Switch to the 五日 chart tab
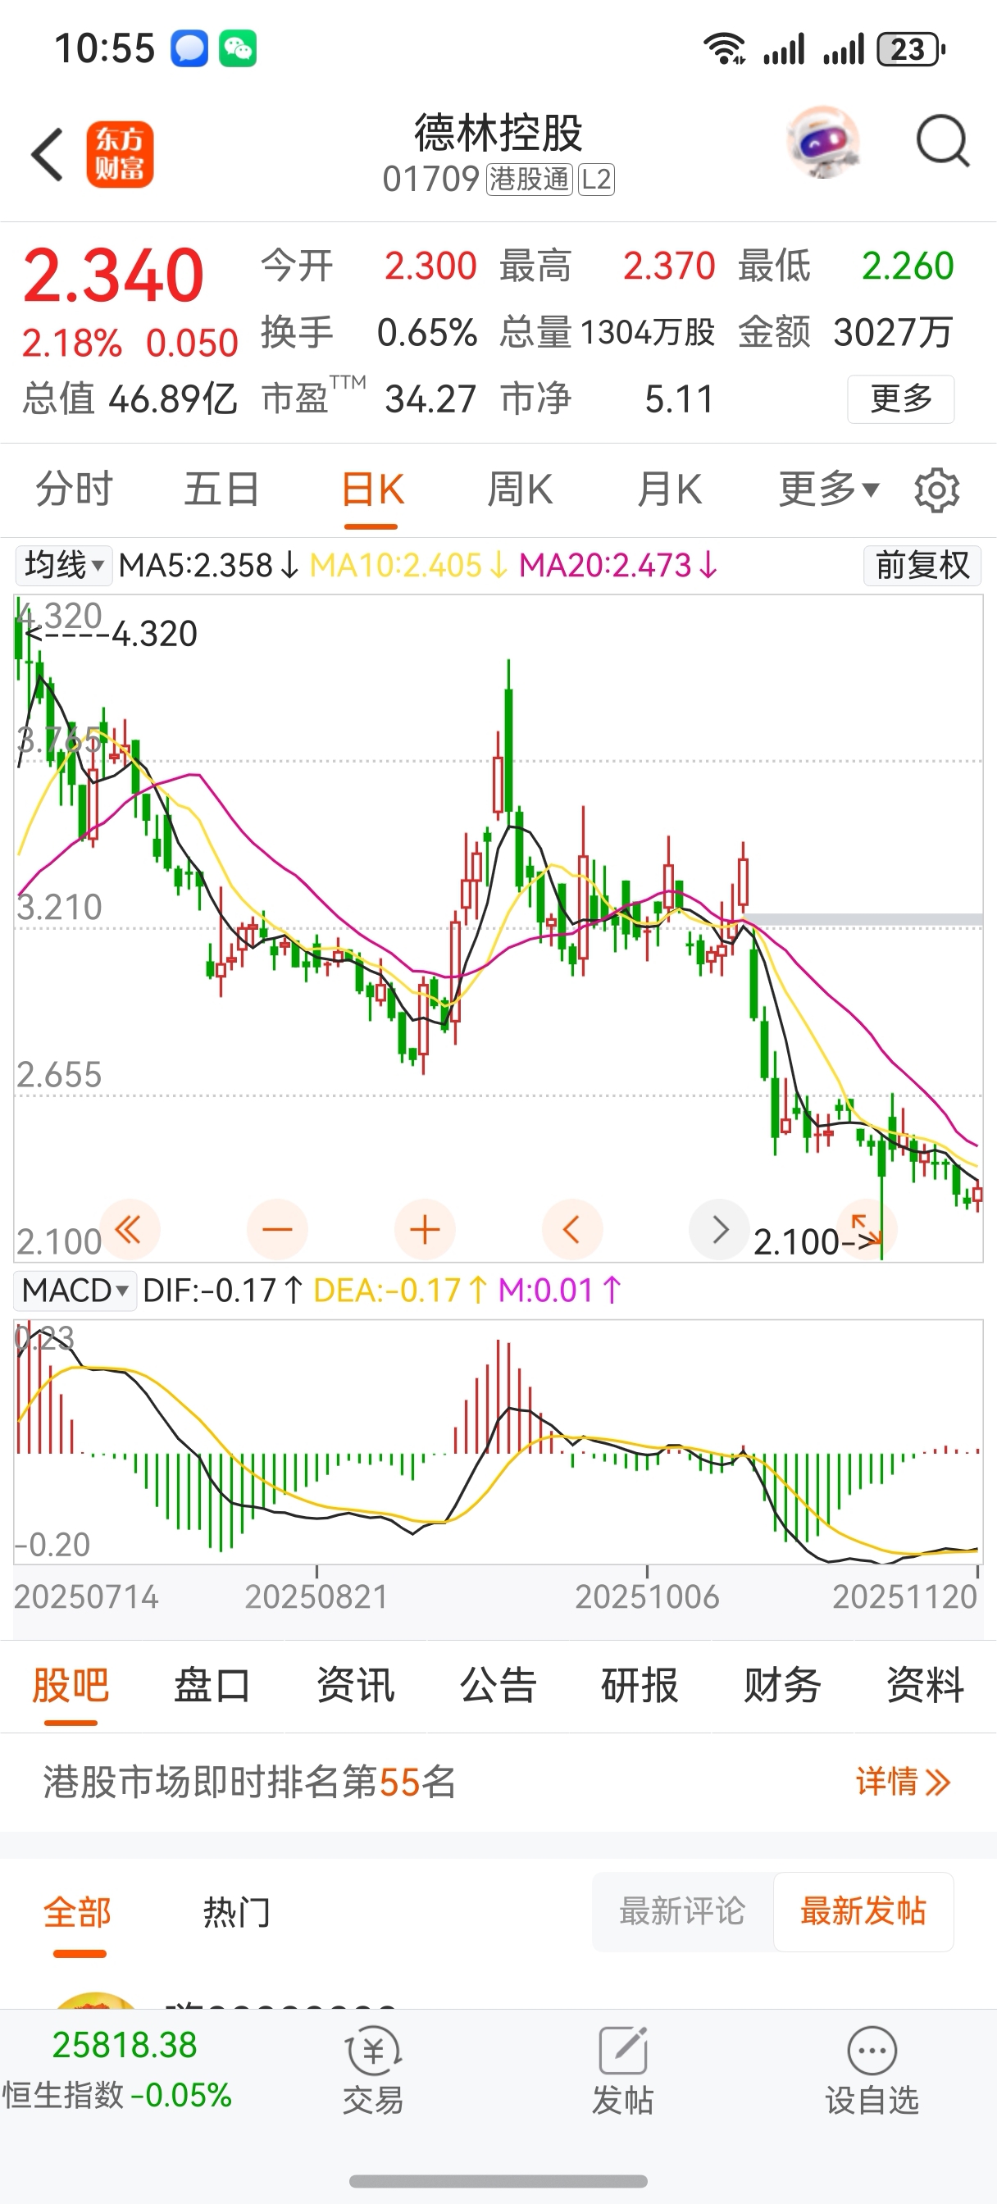The width and height of the screenshot is (997, 2204). click(x=222, y=490)
